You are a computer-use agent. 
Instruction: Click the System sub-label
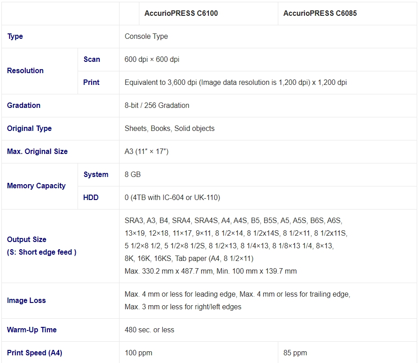(x=96, y=175)
